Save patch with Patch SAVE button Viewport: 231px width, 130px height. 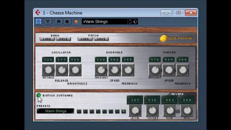coord(101,39)
